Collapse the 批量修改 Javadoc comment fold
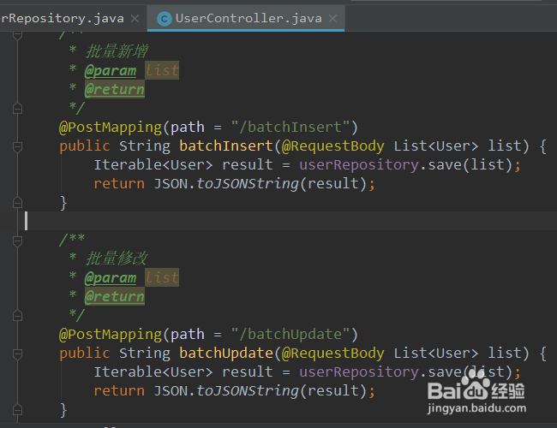Screen dimensions: 557x428 pyautogui.click(x=17, y=241)
